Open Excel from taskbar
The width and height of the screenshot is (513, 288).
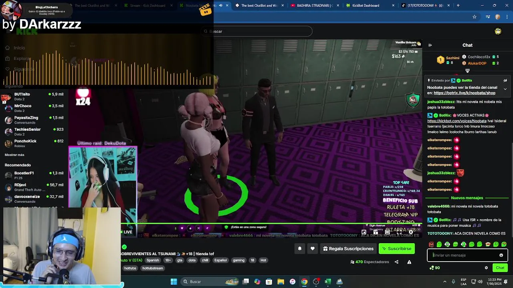pos(328,282)
